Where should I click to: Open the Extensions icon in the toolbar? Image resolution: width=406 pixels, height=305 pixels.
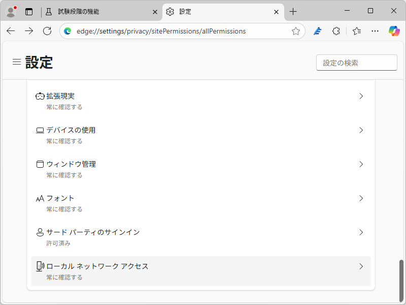(336, 31)
